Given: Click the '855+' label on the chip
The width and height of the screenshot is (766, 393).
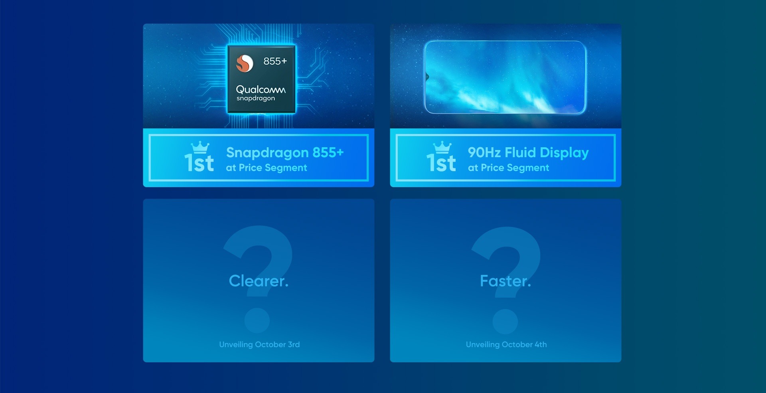Looking at the screenshot, I should (x=275, y=61).
